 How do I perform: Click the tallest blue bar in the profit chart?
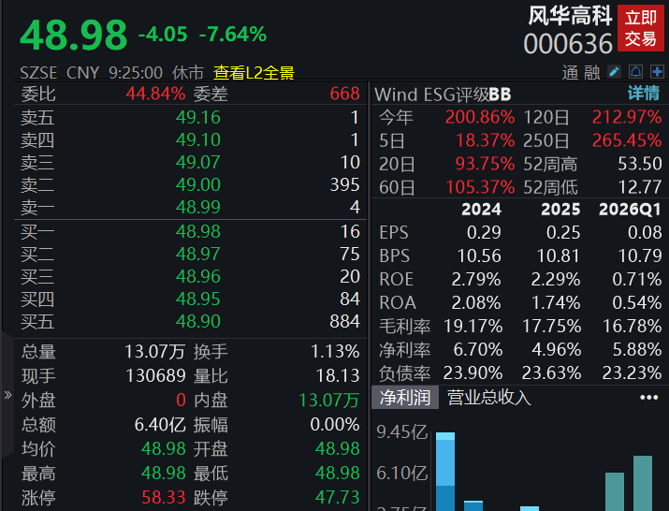pyautogui.click(x=445, y=472)
